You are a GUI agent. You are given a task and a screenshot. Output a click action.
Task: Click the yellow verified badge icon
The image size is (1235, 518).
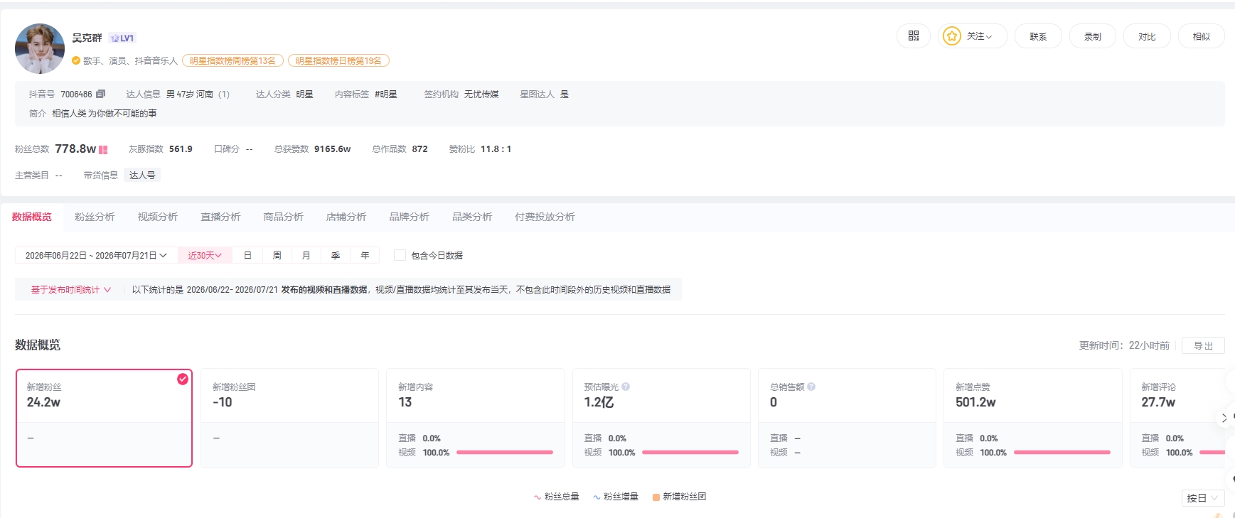76,61
